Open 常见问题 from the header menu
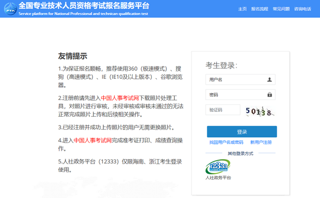The height and width of the screenshot is (198, 320). (281, 9)
